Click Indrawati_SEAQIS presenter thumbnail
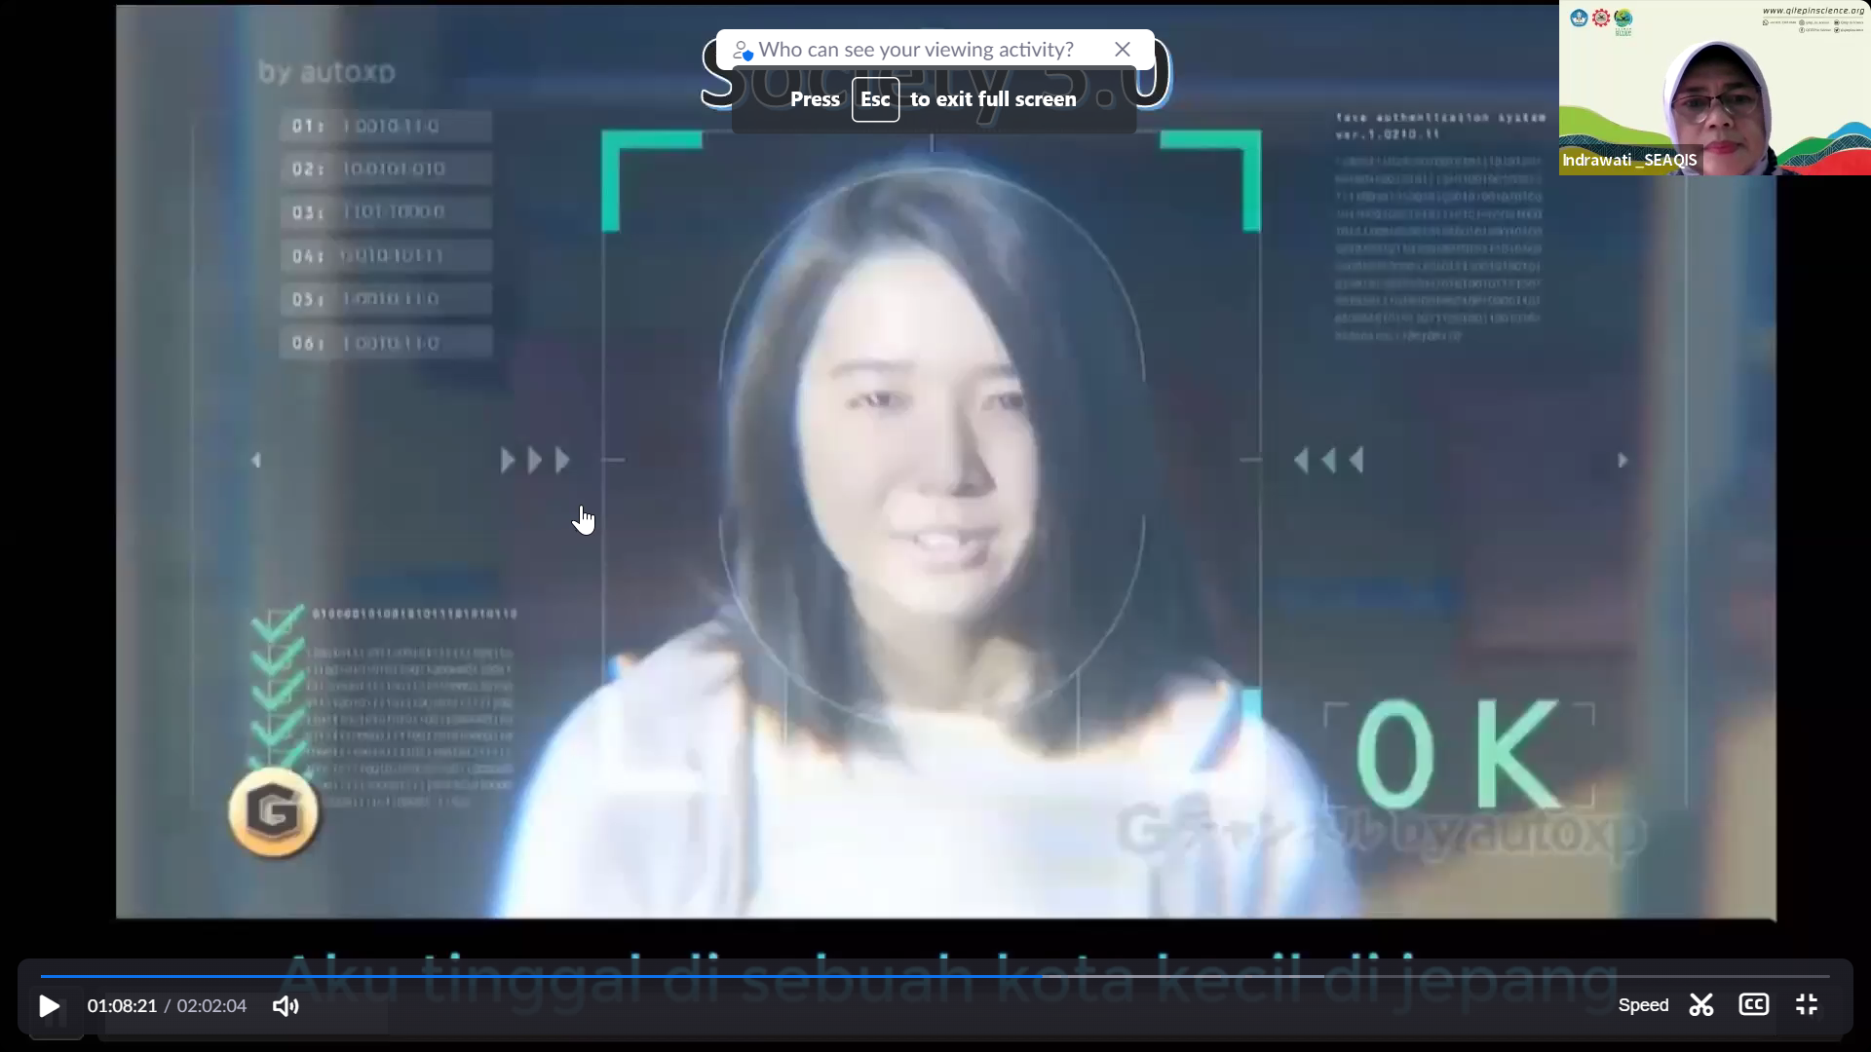 click(1714, 88)
